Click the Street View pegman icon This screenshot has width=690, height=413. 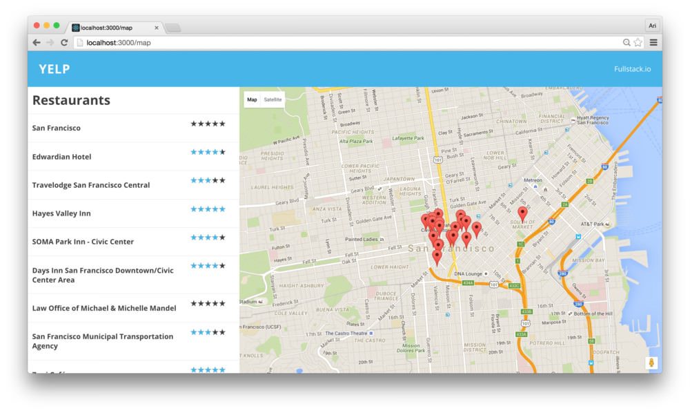[651, 363]
